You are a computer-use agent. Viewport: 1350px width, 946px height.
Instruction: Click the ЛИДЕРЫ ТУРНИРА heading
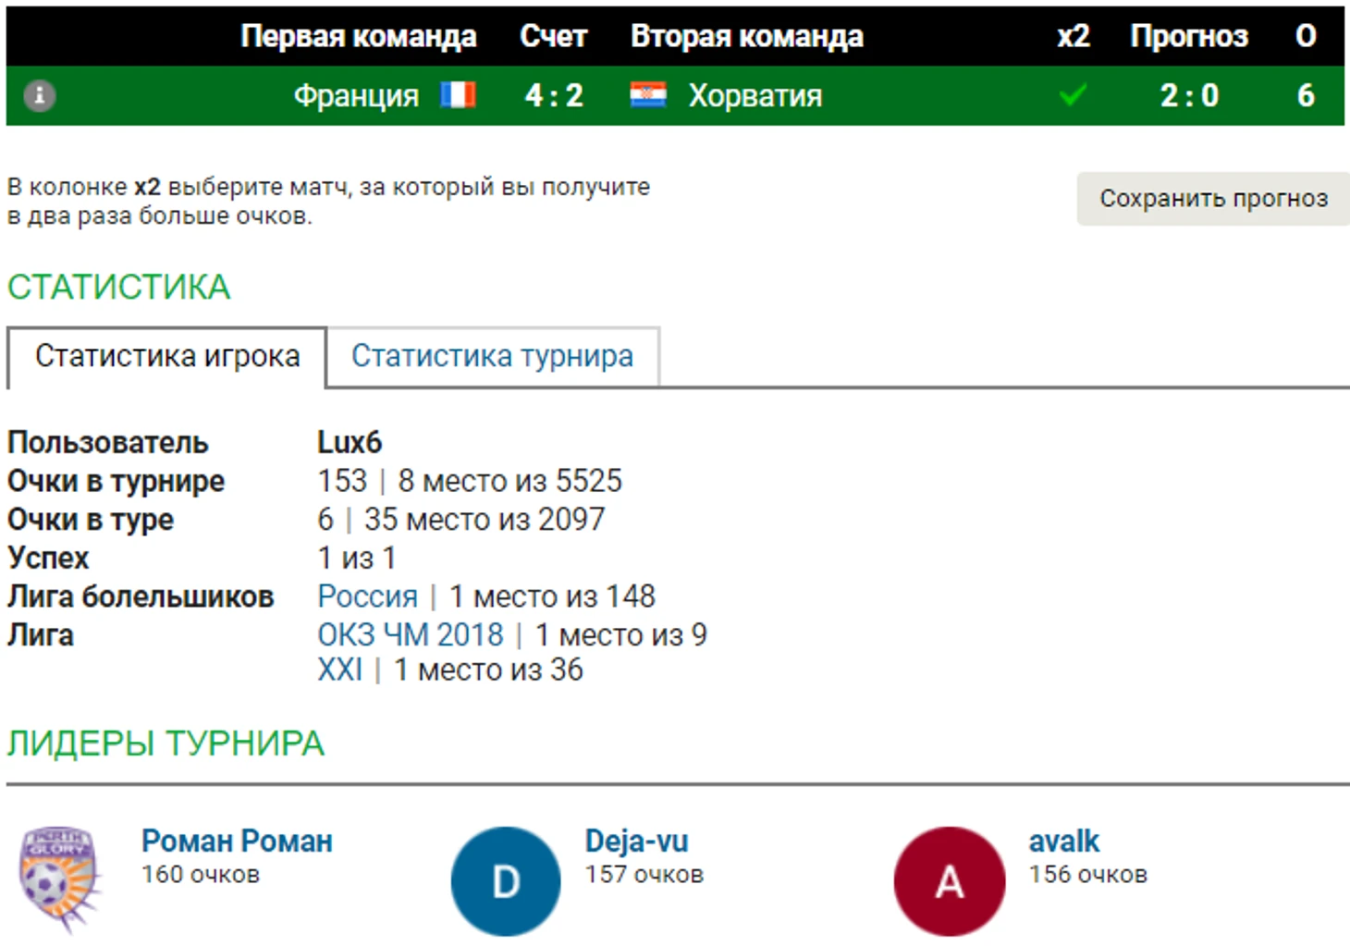[166, 744]
